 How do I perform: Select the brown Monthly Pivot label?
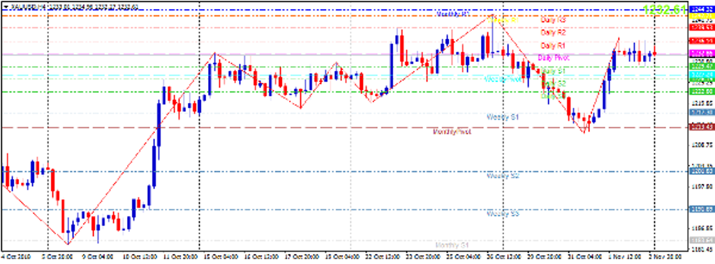click(x=452, y=132)
